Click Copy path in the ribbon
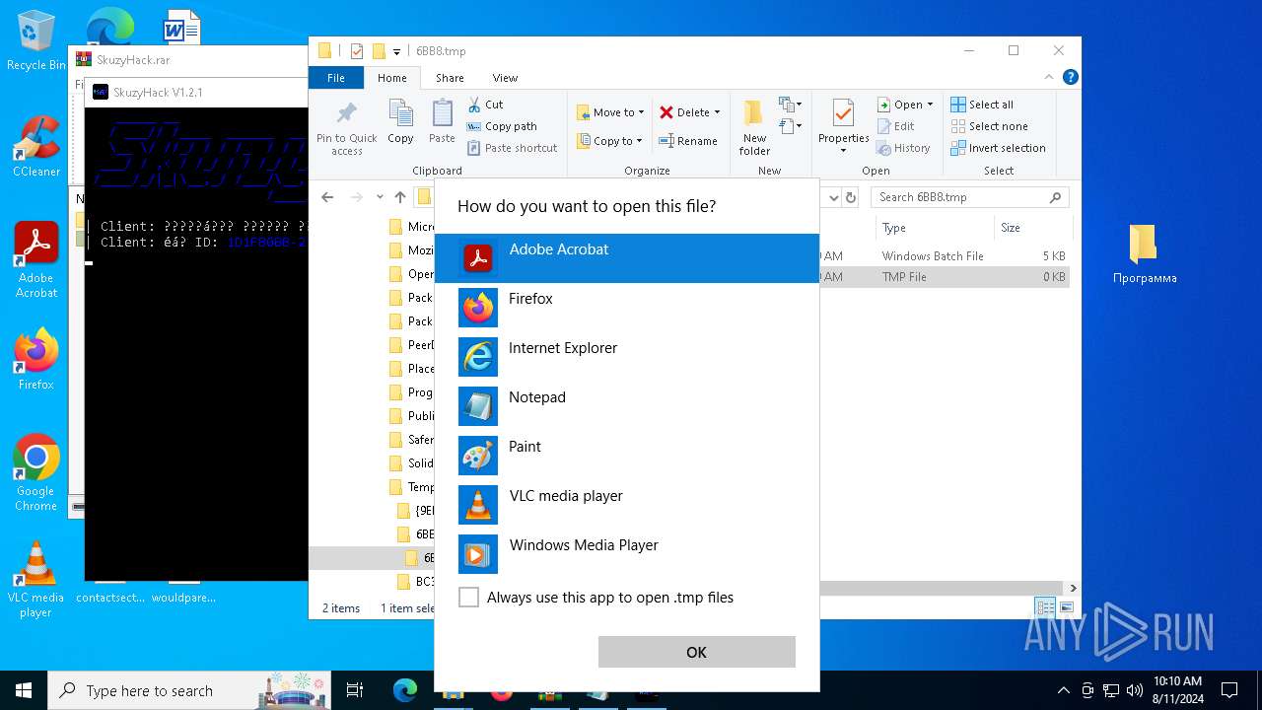The width and height of the screenshot is (1262, 710). pyautogui.click(x=502, y=126)
